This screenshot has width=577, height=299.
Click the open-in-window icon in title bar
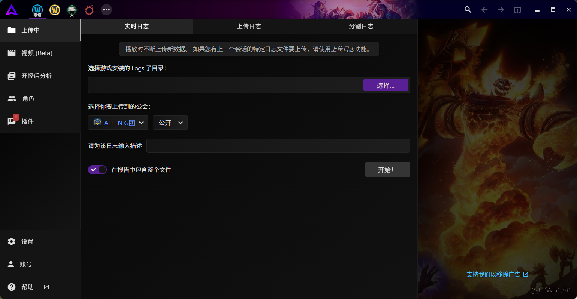point(517,10)
